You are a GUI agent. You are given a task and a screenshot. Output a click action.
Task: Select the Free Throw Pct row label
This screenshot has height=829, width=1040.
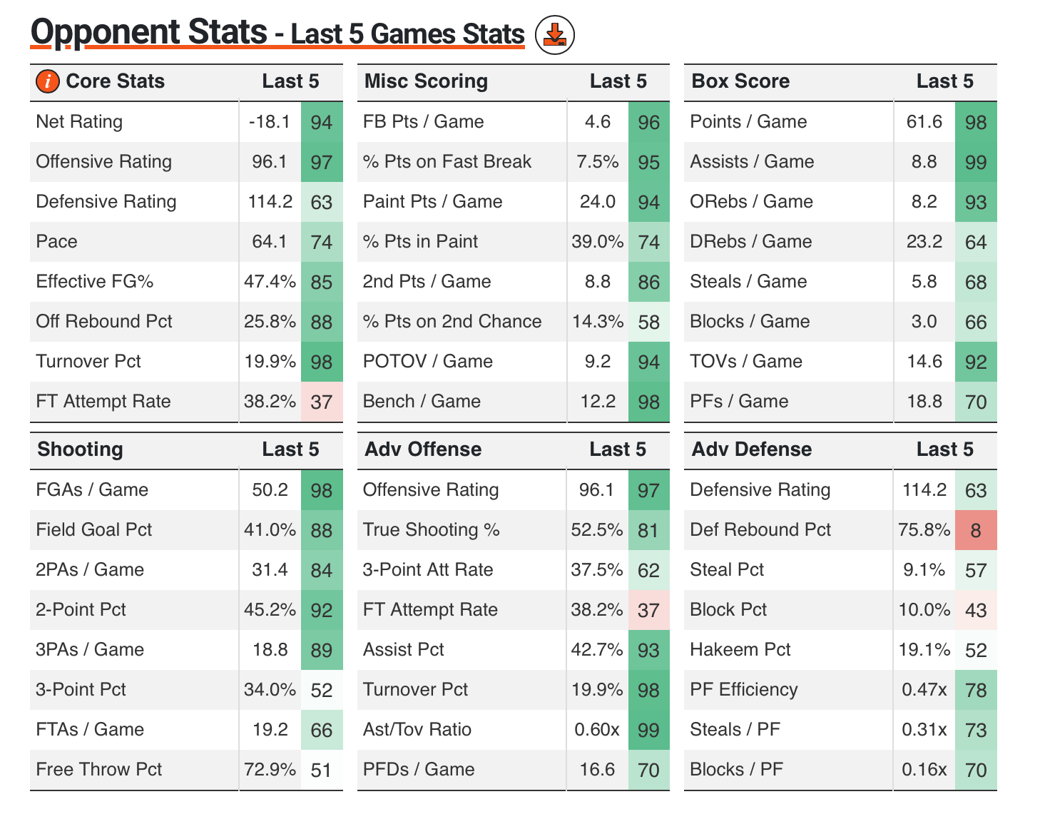coord(99,770)
